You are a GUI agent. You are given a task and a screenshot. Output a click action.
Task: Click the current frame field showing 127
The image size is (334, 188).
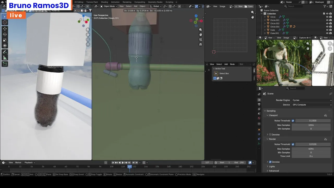coord(207,163)
